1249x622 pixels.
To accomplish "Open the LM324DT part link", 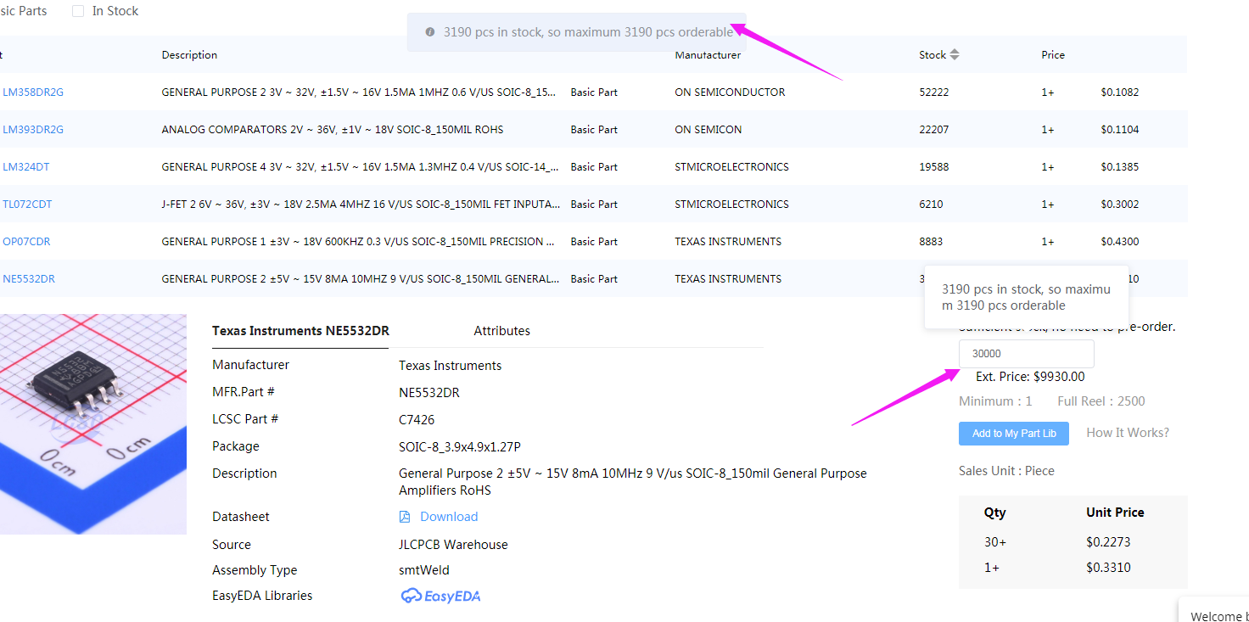I will pos(26,167).
